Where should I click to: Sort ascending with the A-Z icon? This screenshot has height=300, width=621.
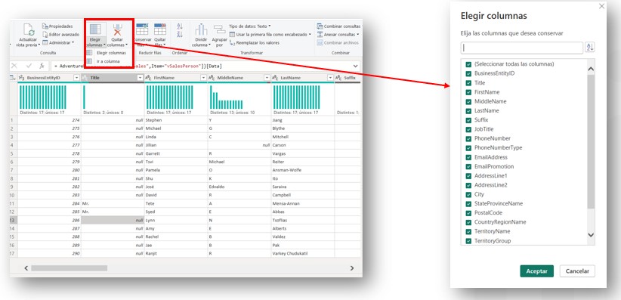pyautogui.click(x=180, y=26)
